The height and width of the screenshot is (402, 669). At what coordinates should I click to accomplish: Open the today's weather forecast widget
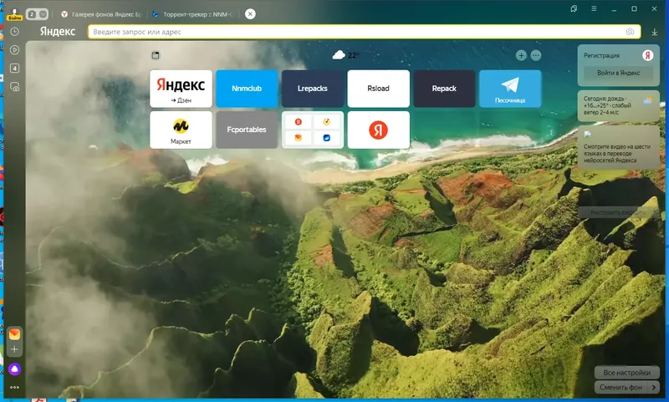tap(618, 105)
